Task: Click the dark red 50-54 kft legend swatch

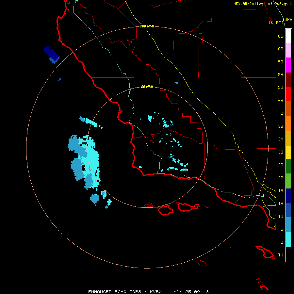Action: pos(288,80)
